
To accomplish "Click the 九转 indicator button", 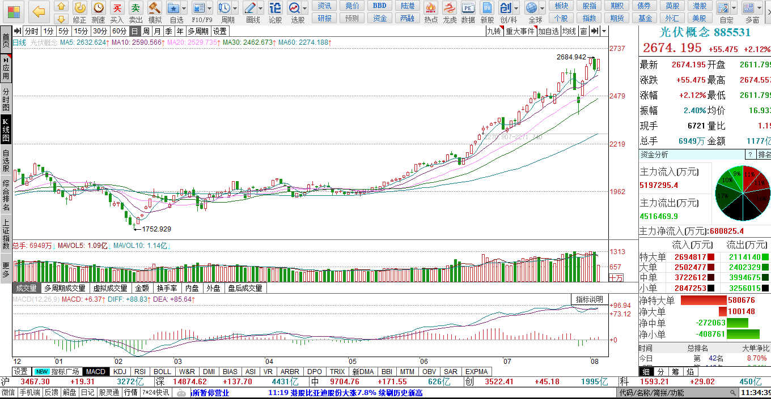I will coord(494,31).
